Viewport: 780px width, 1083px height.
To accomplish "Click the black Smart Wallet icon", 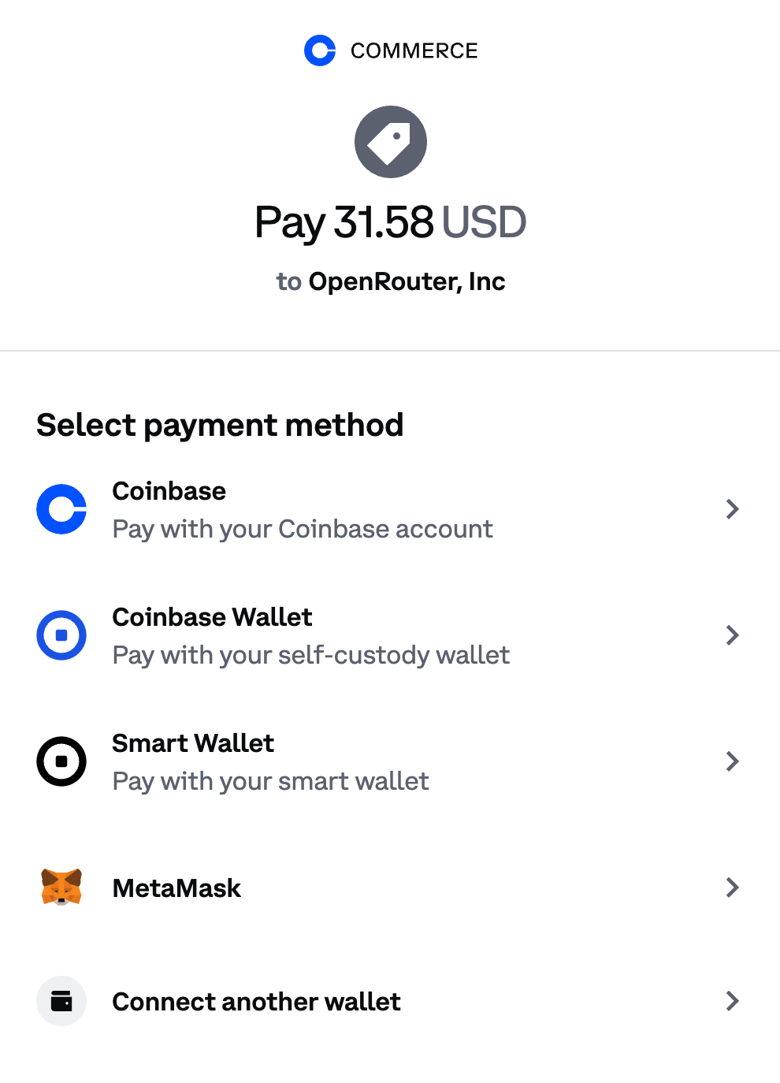I will 61,761.
